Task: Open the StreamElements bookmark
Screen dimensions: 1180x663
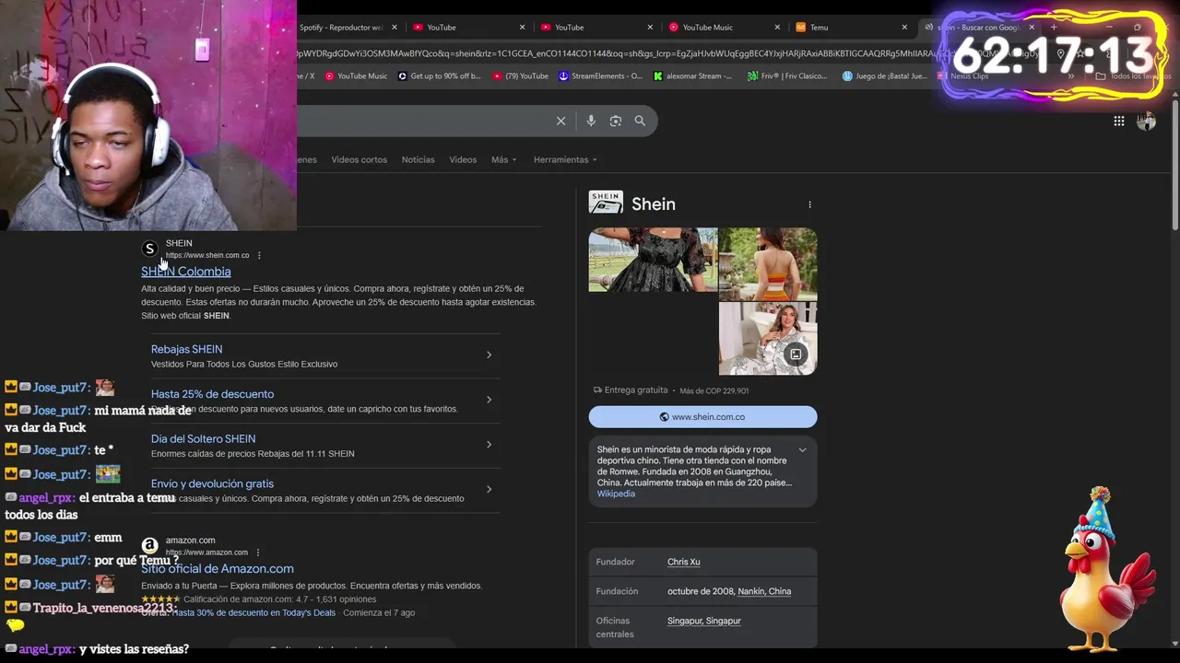Action: coord(600,76)
